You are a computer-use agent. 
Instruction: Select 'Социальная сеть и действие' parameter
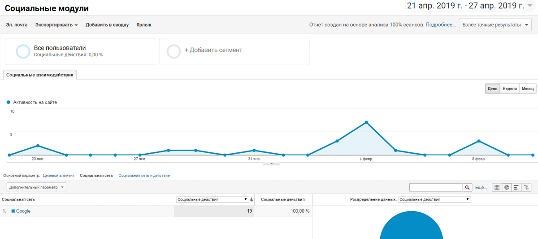144,176
